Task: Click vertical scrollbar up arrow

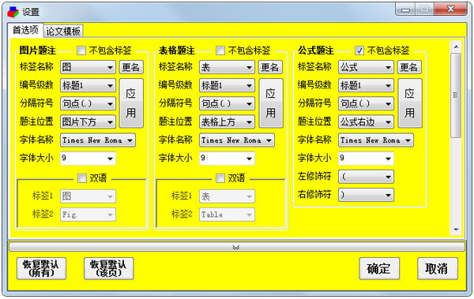Action: coord(456,47)
